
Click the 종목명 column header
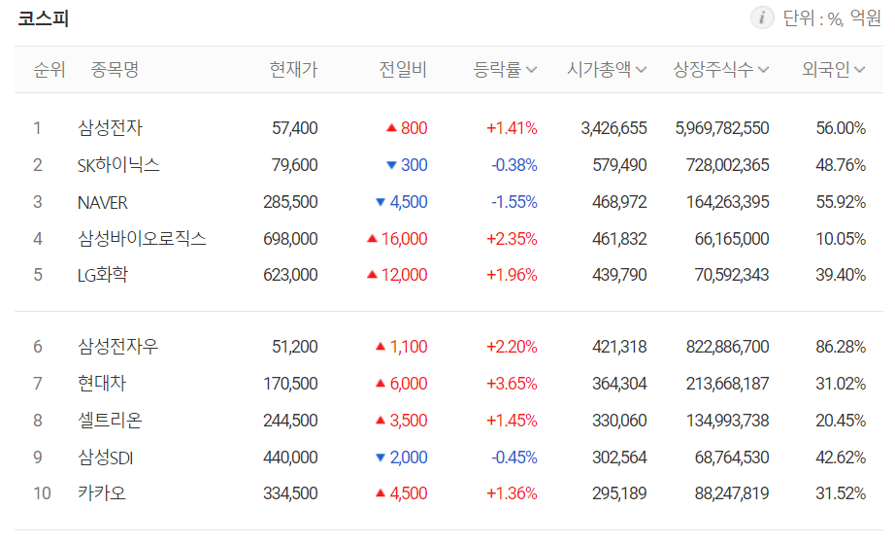tap(115, 70)
